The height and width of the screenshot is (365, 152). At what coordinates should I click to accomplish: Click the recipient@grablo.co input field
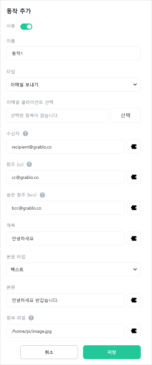pyautogui.click(x=66, y=147)
